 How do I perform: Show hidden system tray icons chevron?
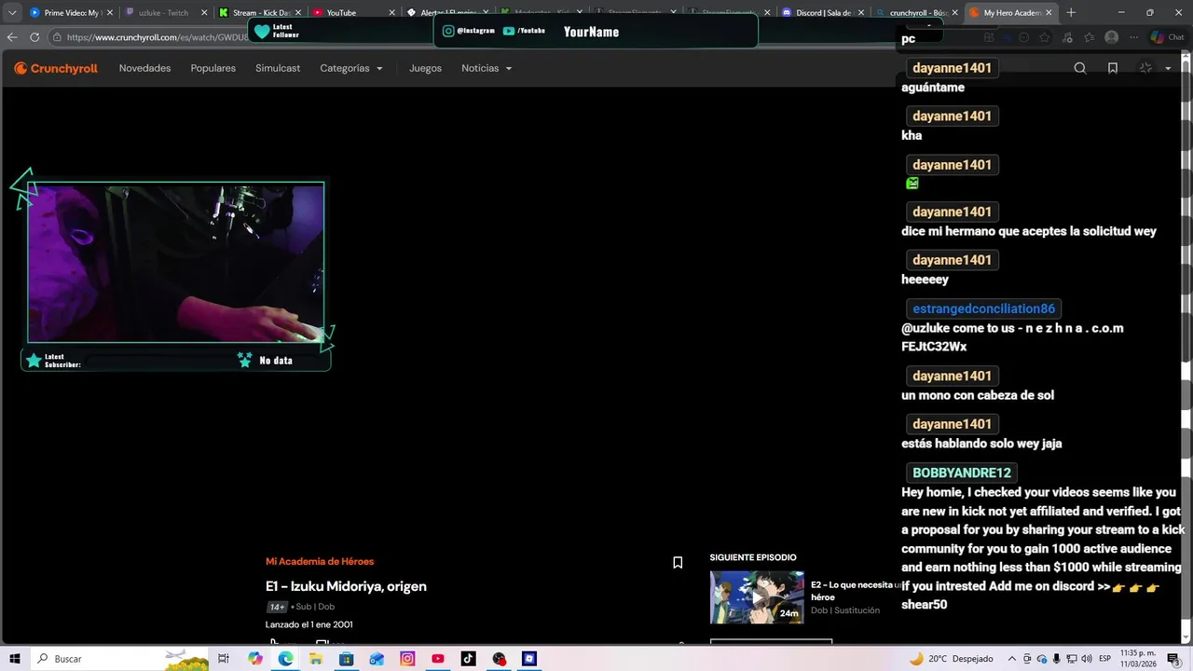click(x=1014, y=659)
